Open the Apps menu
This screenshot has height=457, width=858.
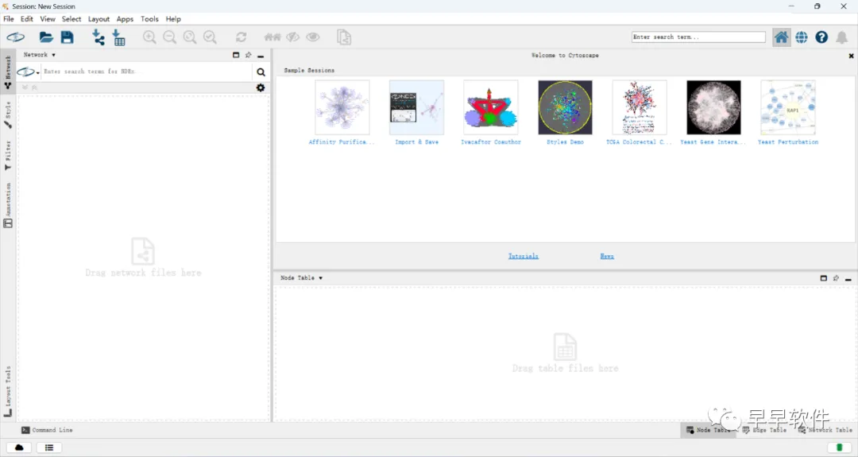125,18
